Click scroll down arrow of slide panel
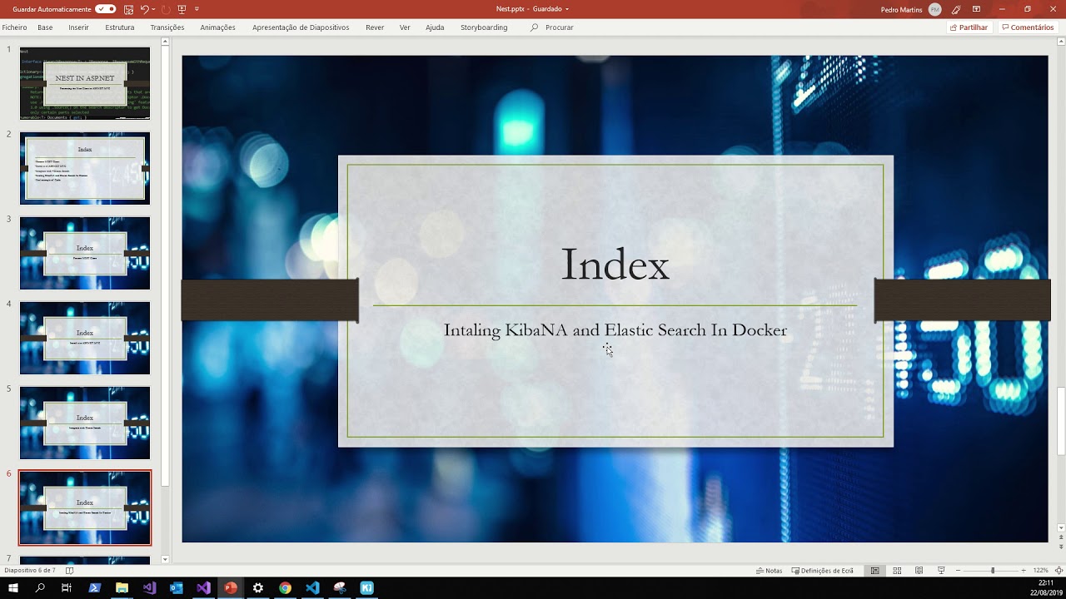This screenshot has width=1066, height=599. coord(165,560)
